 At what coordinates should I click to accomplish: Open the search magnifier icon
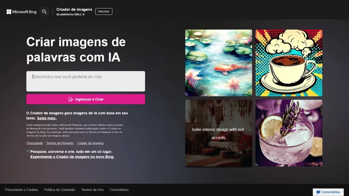pos(44,12)
